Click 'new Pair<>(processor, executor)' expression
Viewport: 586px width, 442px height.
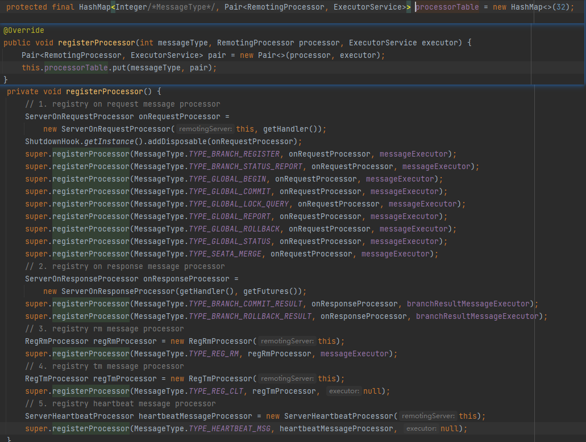[x=310, y=55]
